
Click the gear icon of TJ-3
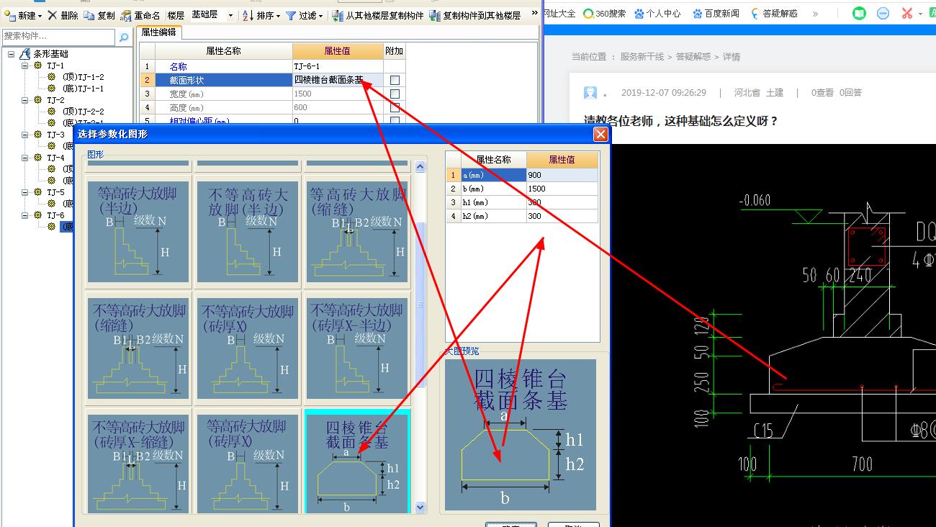tap(38, 135)
